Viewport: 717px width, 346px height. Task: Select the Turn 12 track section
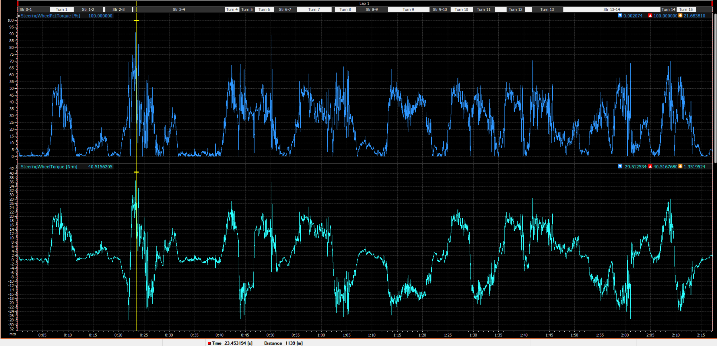(x=516, y=9)
